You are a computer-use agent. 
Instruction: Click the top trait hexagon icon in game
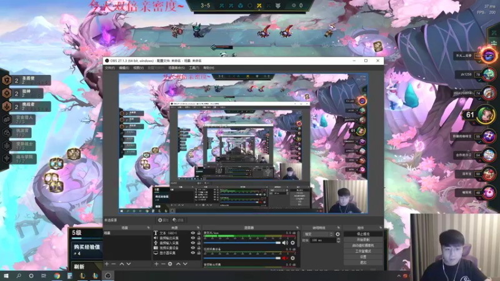coord(7,81)
